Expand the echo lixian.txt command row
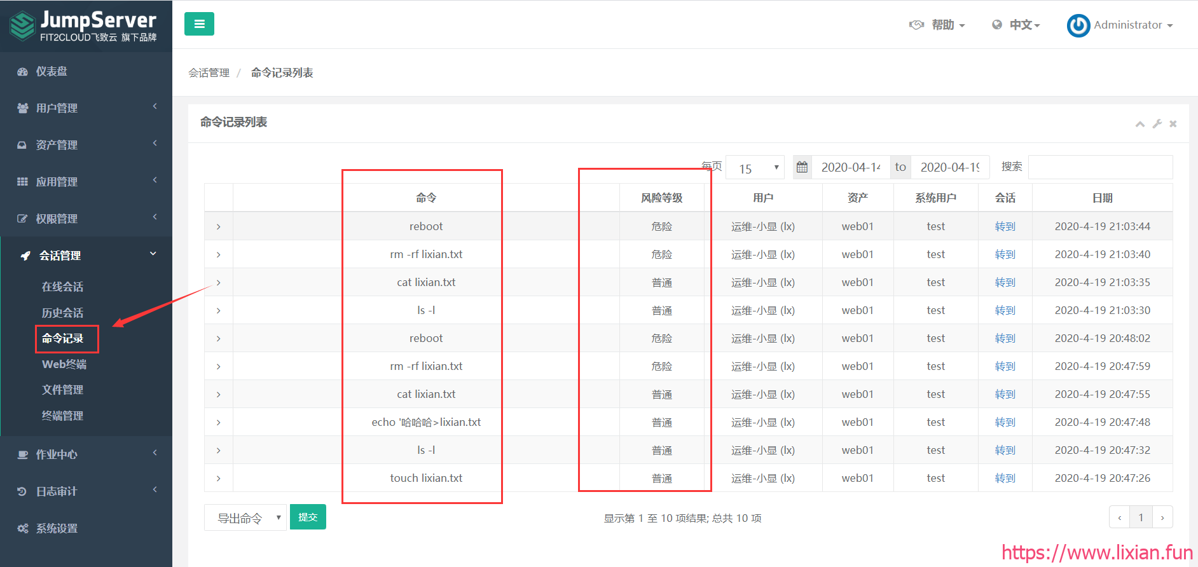 [219, 423]
